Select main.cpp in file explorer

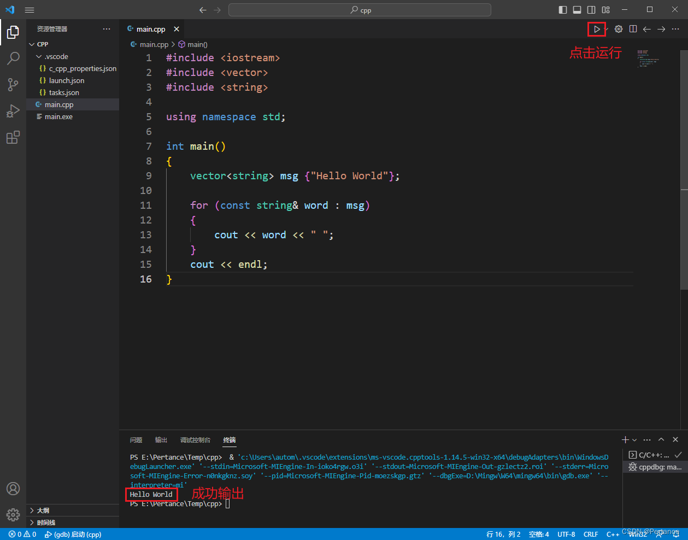(73, 104)
